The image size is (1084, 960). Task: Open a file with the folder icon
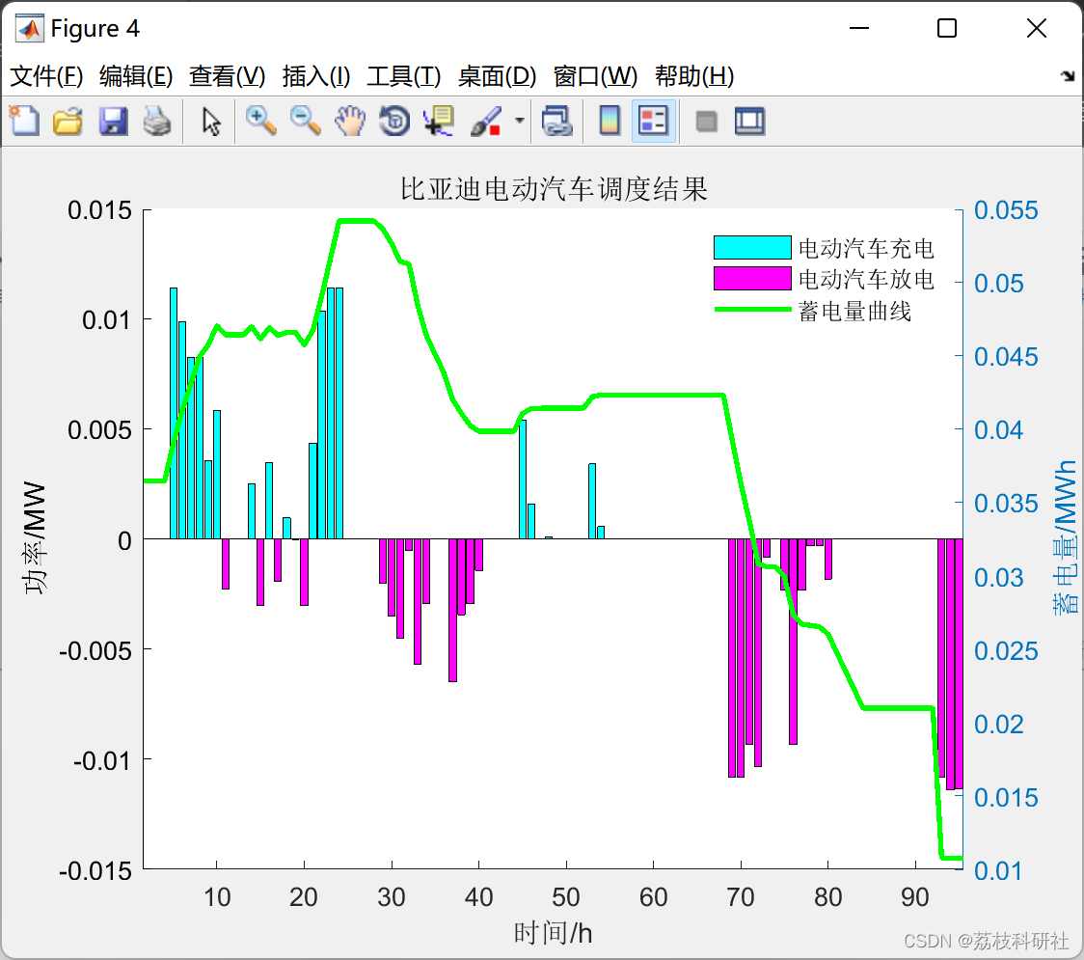pyautogui.click(x=68, y=121)
